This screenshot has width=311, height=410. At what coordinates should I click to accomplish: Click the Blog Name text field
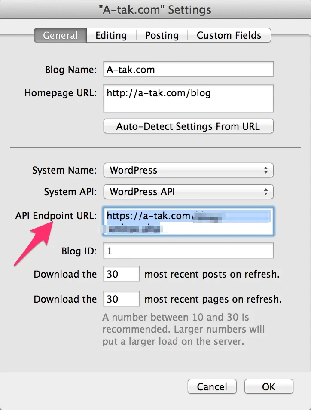[189, 69]
